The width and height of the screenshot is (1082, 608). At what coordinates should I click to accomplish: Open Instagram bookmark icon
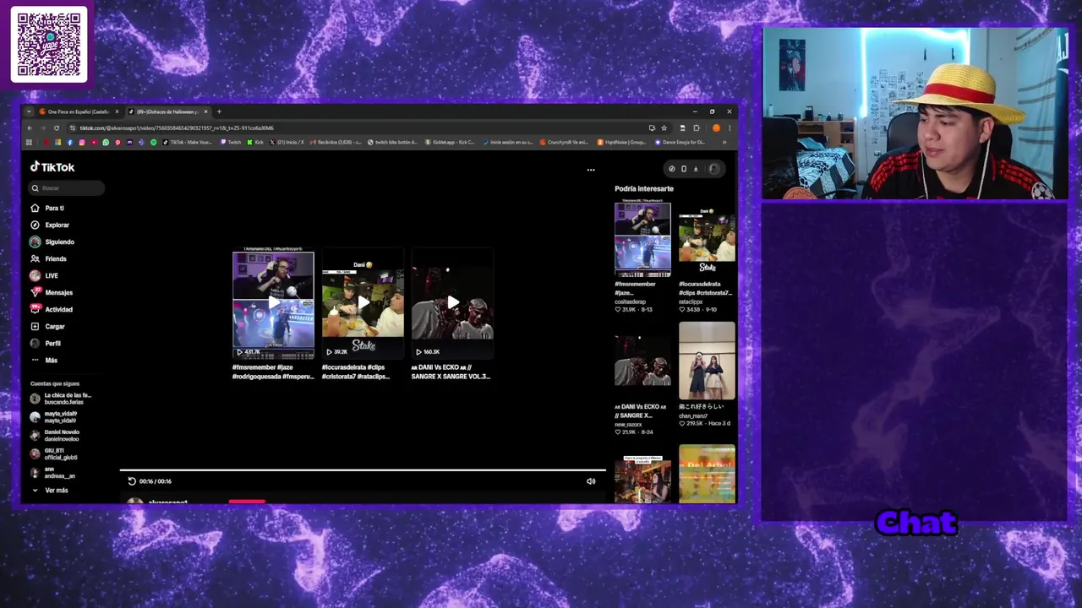[x=82, y=143]
